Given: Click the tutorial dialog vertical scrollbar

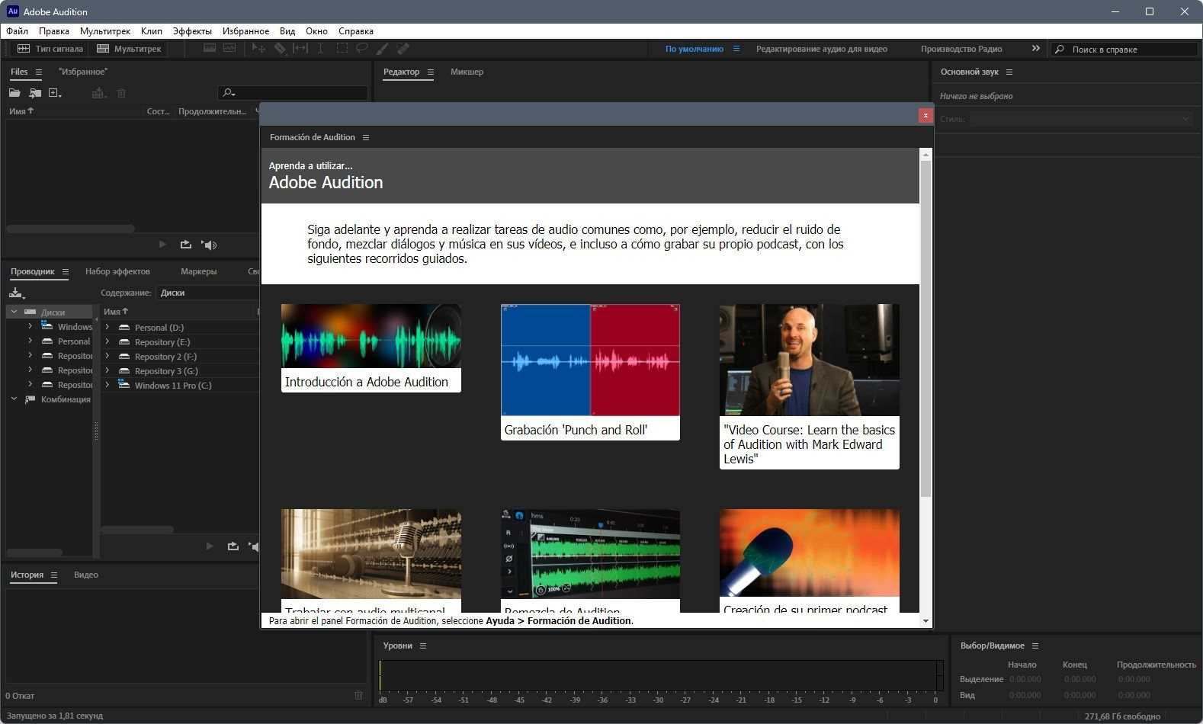Looking at the screenshot, I should [926, 328].
